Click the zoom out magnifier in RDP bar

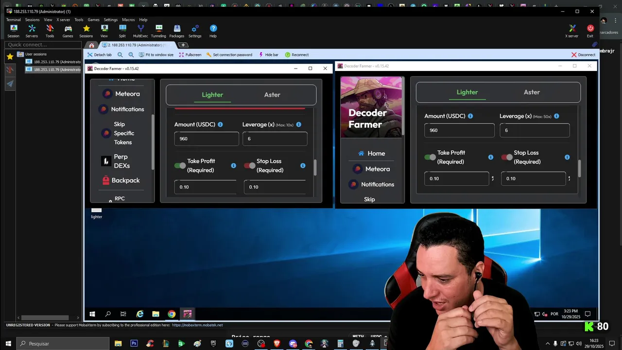click(131, 55)
